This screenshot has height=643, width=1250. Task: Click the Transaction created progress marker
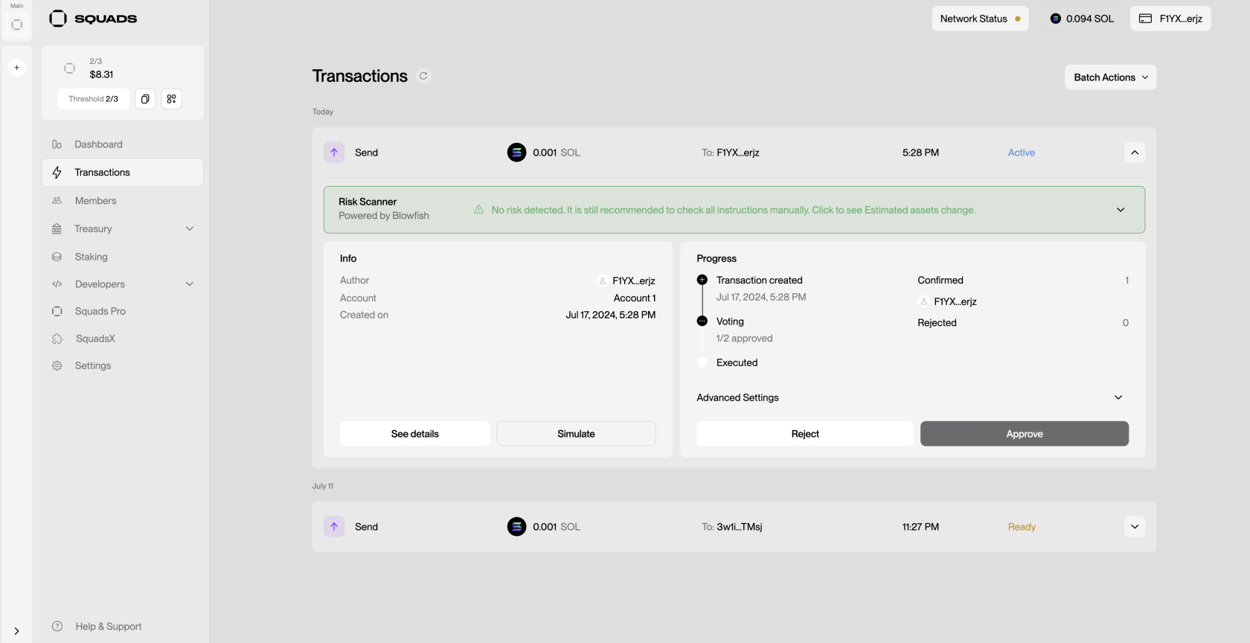[x=702, y=281]
